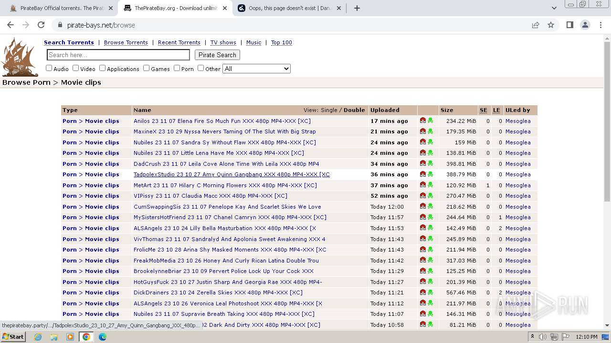Open File Explorer folder icon in taskbar
Image resolution: width=611 pixels, height=343 pixels.
tap(54, 337)
